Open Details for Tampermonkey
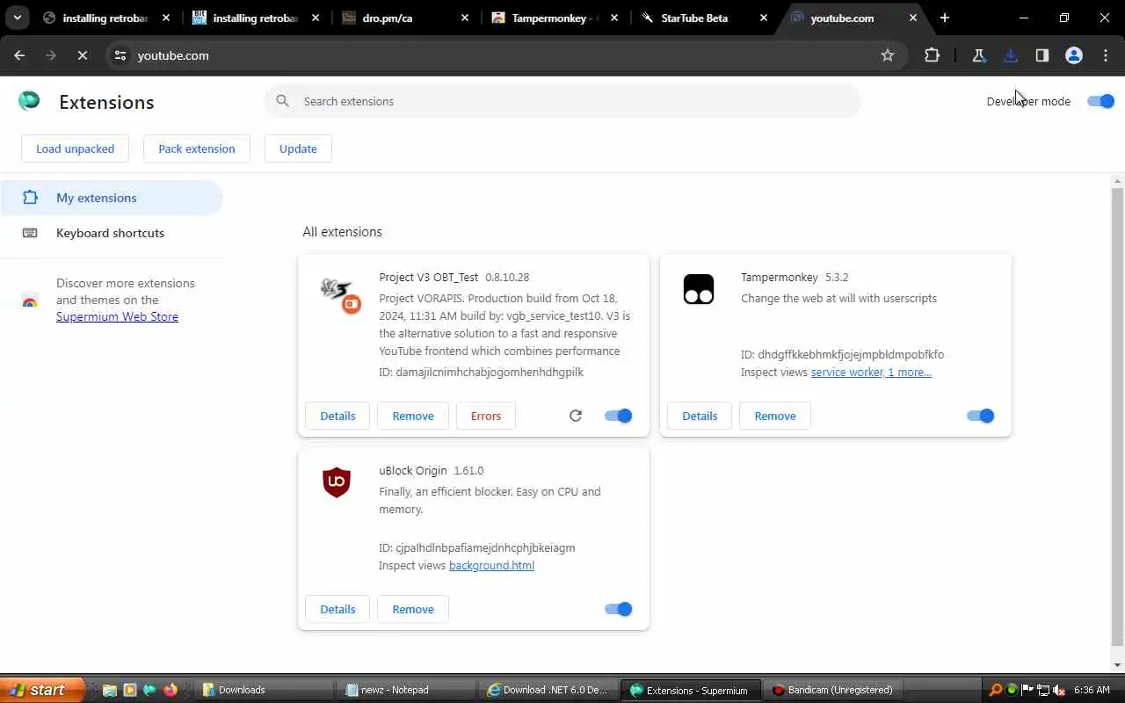Screen dimensions: 1125x703 (x=700, y=416)
